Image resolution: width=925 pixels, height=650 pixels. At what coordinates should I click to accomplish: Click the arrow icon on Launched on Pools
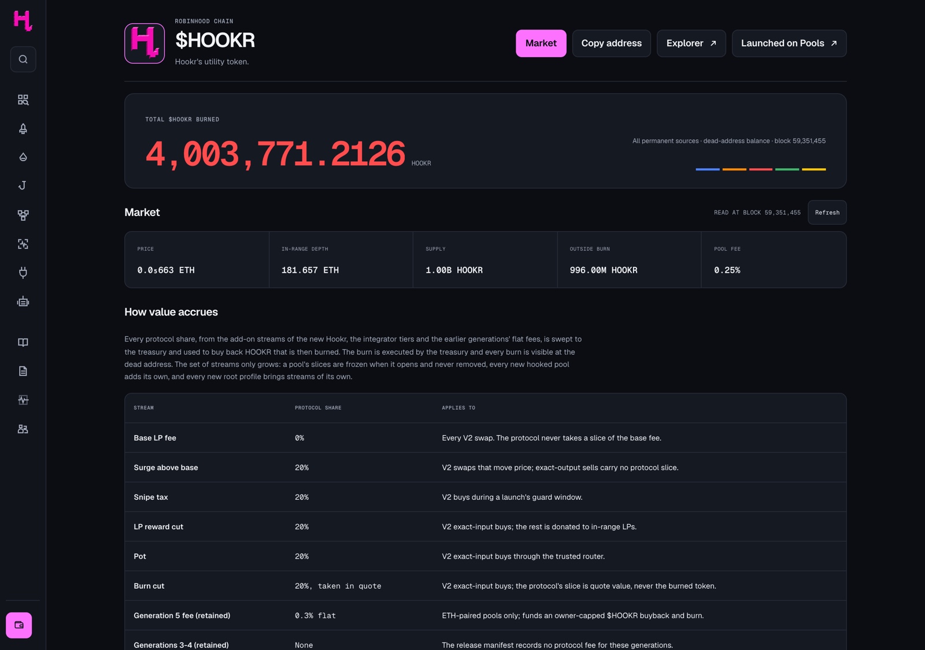point(834,43)
